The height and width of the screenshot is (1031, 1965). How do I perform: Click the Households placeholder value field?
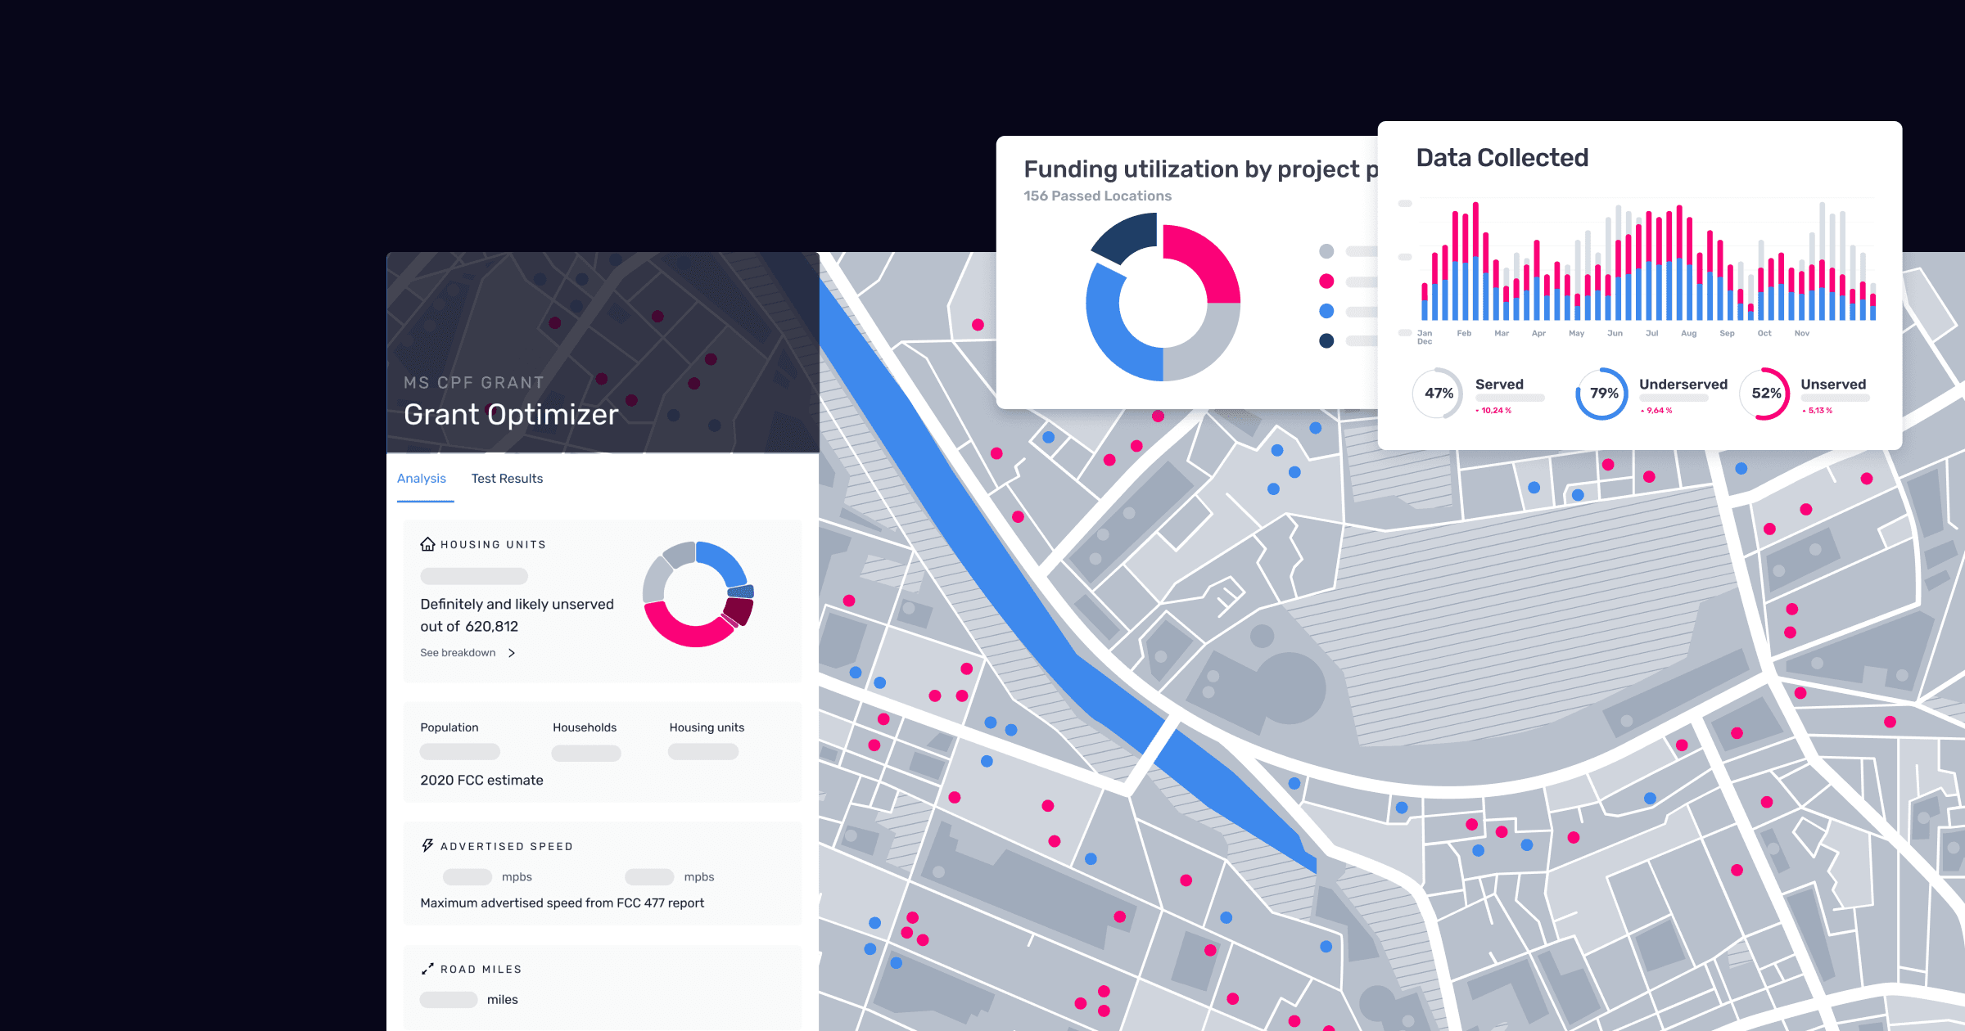coord(586,753)
